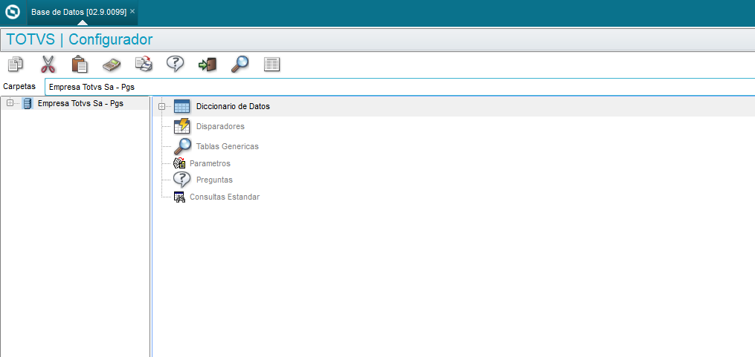Click the Search magnifier toolbar icon
Image resolution: width=755 pixels, height=357 pixels.
(240, 64)
